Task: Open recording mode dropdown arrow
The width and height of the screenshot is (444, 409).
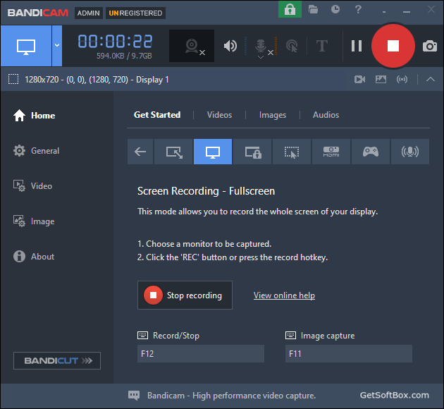Action: (x=57, y=46)
